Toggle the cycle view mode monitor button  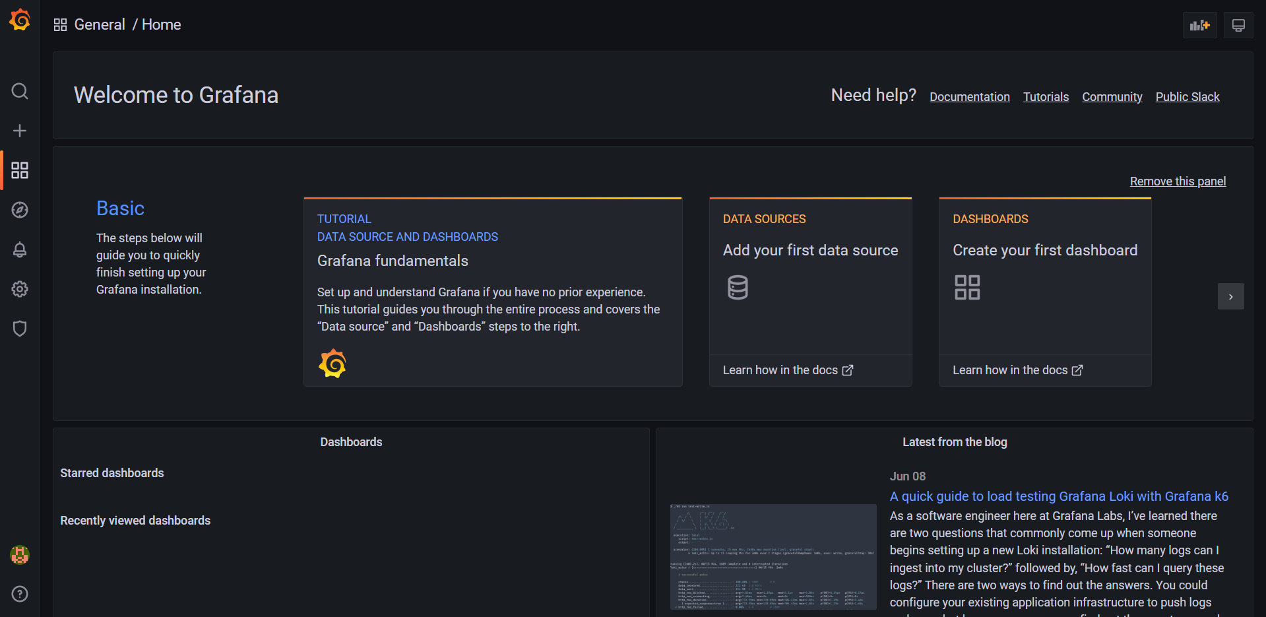pos(1238,25)
